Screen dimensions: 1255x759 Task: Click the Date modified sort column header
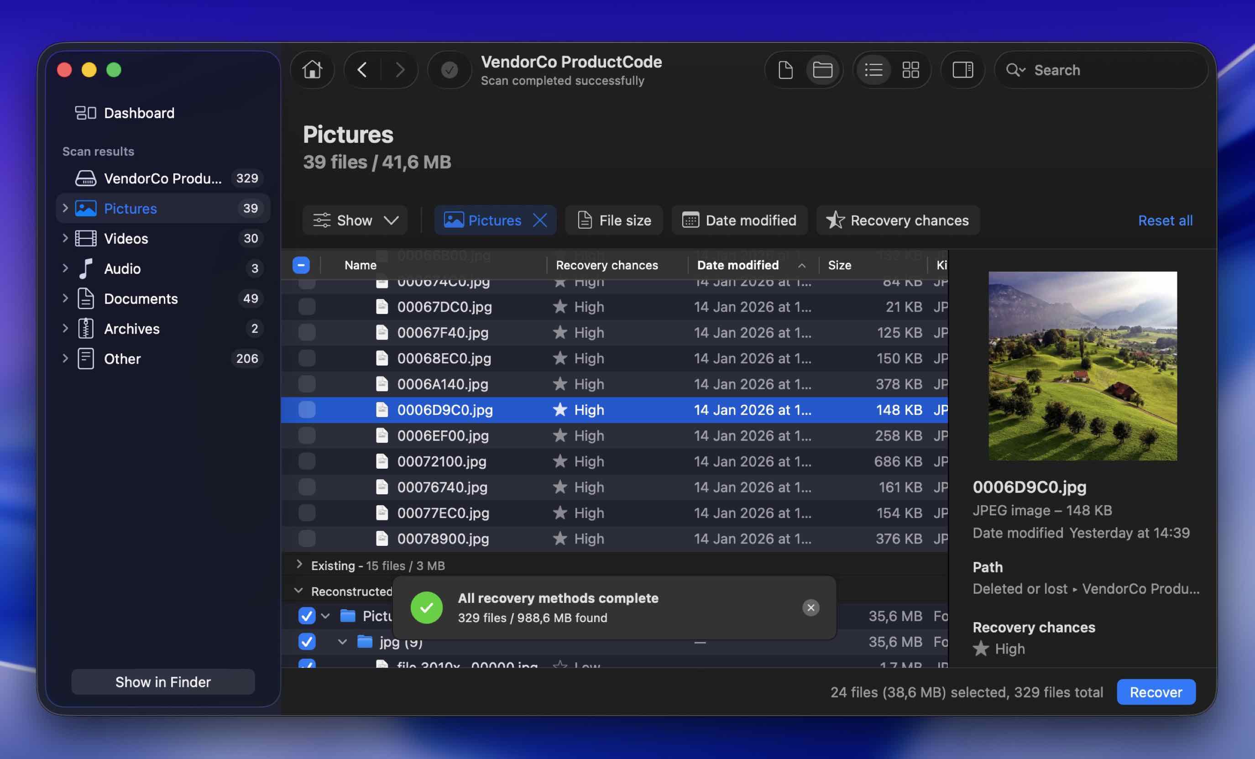738,265
